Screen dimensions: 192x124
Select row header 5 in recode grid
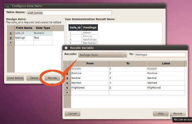coord(67,88)
